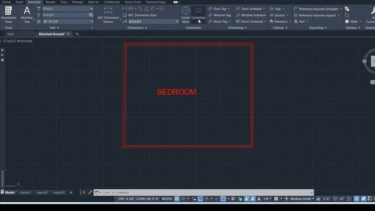Open AEC Dimension Style
375x211 pixels.
[x=139, y=15]
